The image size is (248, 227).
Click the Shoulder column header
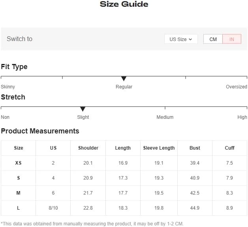pyautogui.click(x=88, y=148)
